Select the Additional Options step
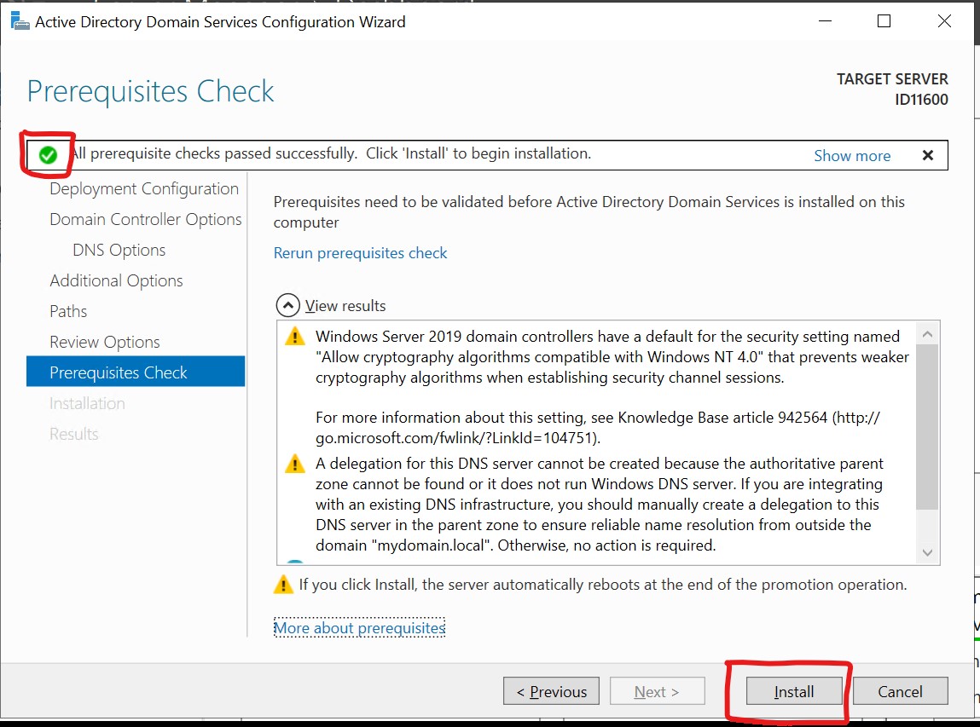Viewport: 980px width, 727px height. [x=116, y=280]
